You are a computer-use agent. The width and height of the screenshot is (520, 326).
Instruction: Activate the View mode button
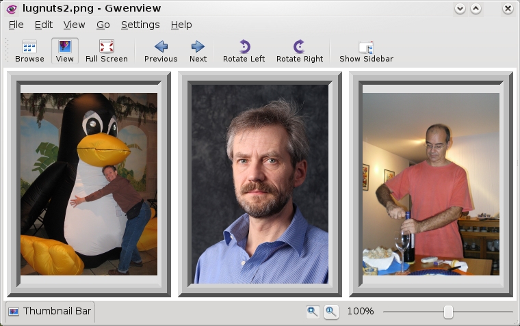coord(65,51)
